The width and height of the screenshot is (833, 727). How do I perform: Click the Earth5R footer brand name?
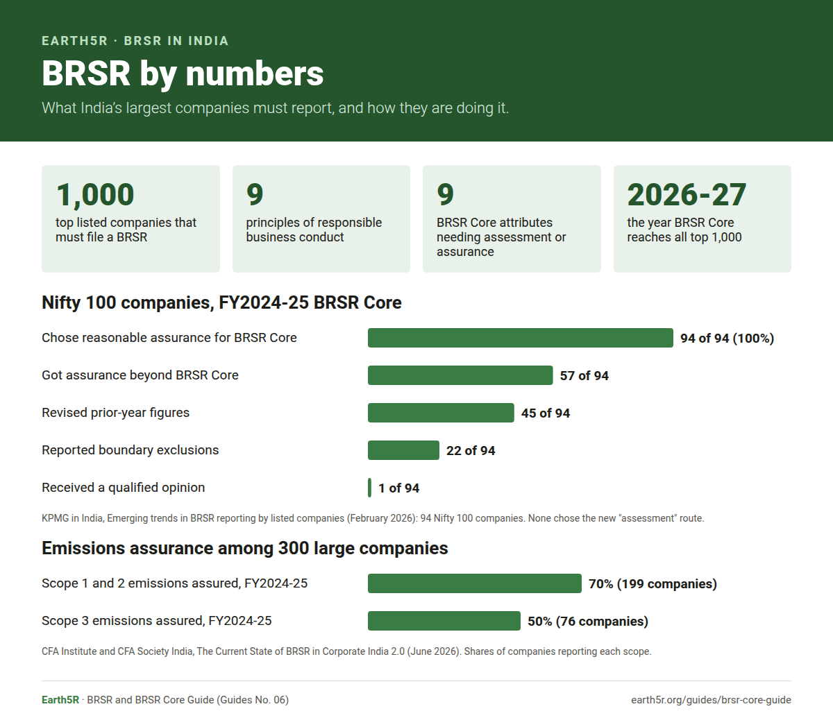pos(60,700)
